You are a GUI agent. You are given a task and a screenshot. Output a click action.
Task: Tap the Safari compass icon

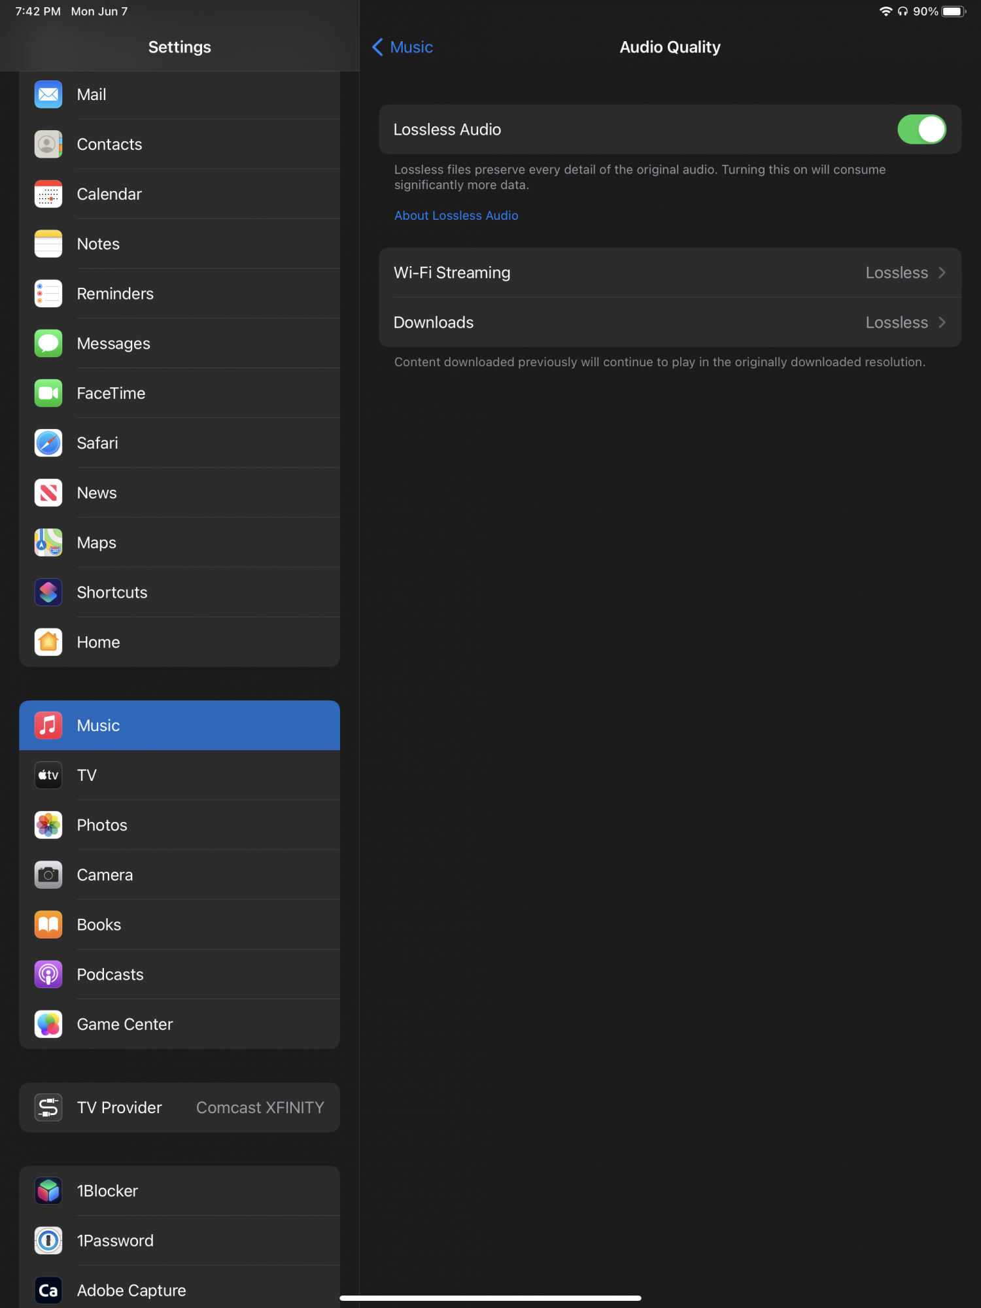click(x=48, y=443)
